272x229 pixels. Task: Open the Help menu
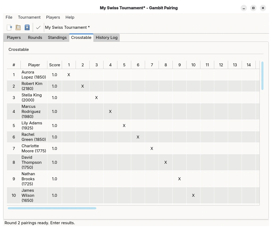point(70,17)
